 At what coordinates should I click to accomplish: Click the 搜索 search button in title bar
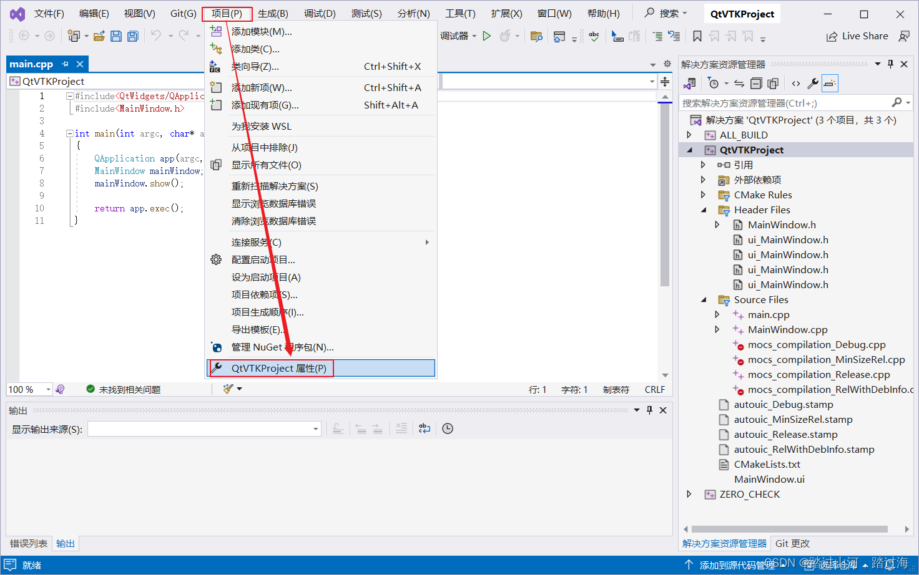click(x=666, y=13)
